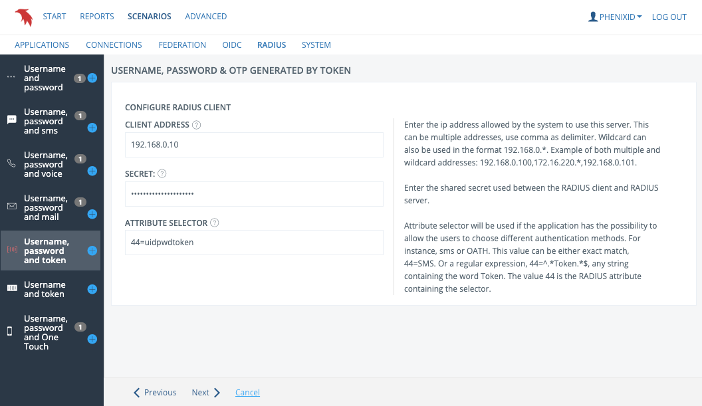Click the LOG OUT link
Viewport: 702px width, 406px height.
[x=669, y=17]
